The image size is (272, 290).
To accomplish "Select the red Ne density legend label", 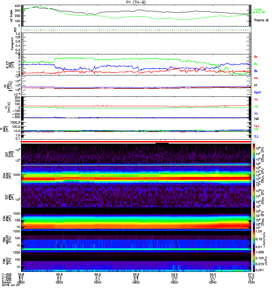I will click(x=256, y=78).
